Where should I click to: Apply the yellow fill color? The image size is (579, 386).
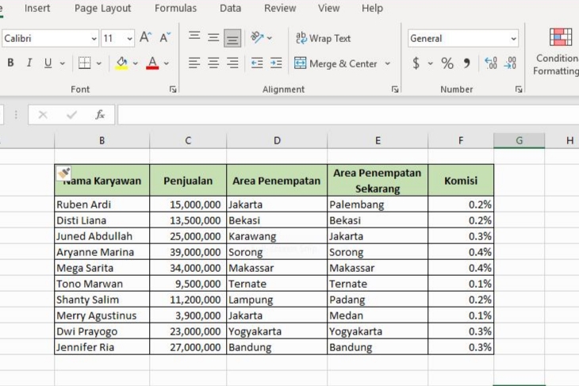pos(121,63)
